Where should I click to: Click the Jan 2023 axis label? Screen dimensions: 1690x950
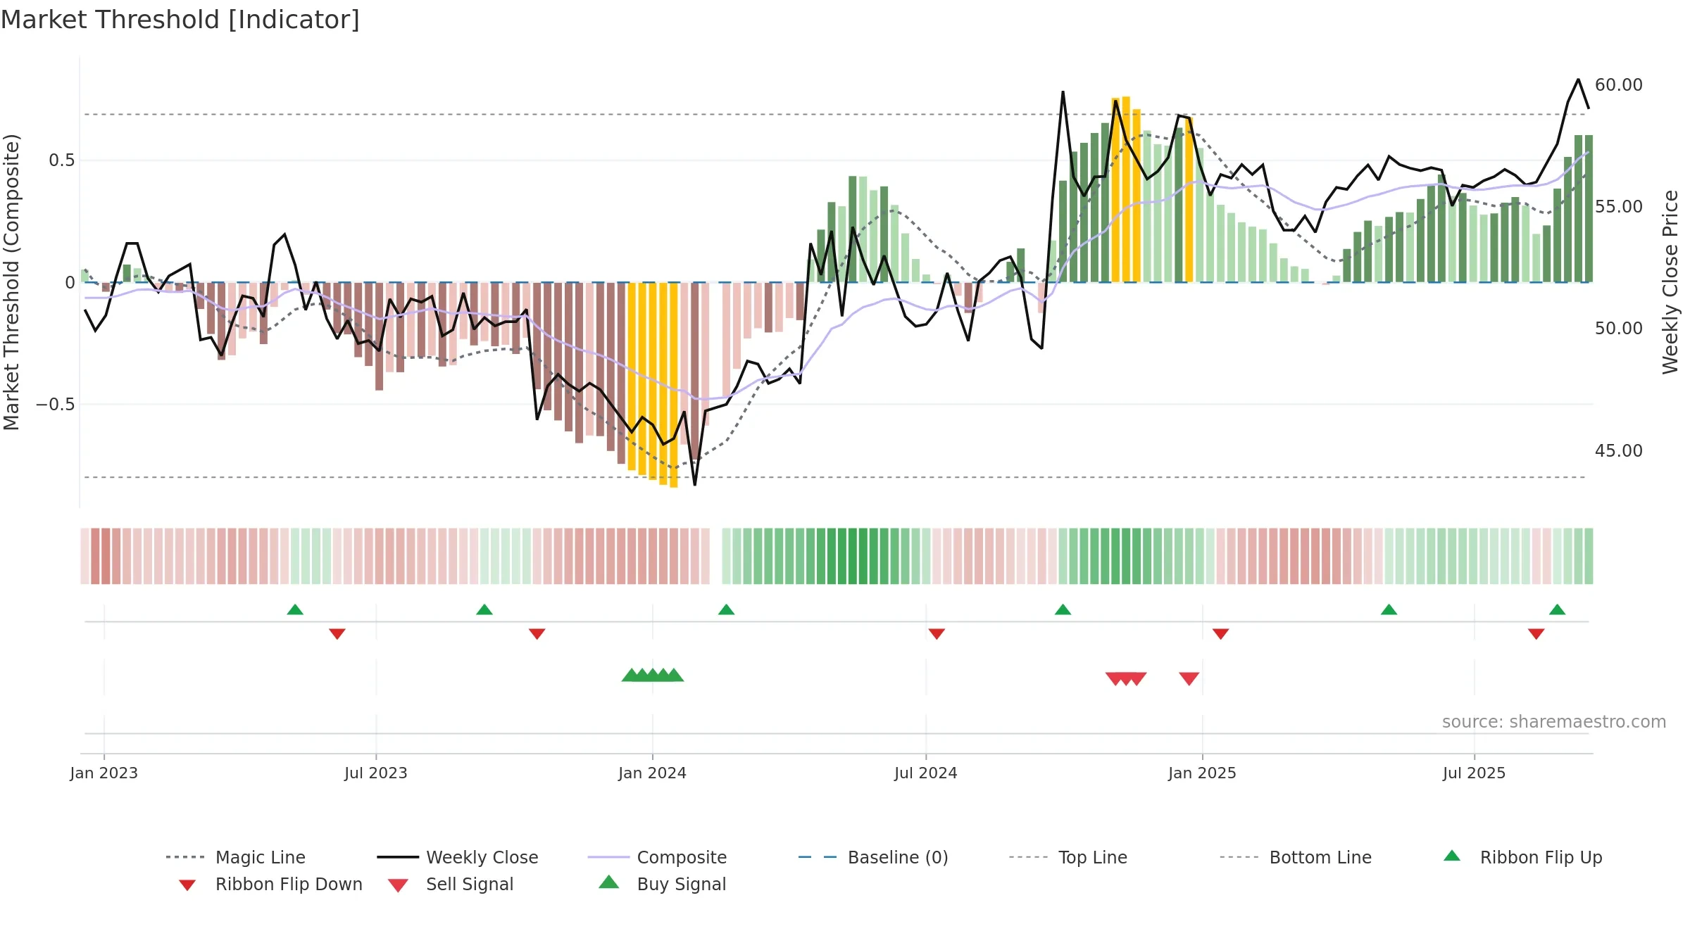(104, 773)
